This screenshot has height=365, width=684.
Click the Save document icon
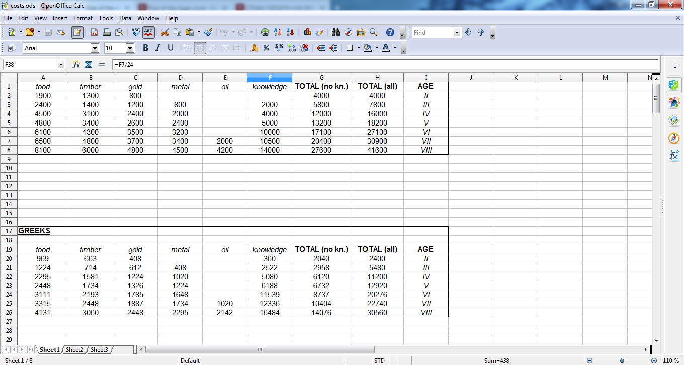(48, 32)
